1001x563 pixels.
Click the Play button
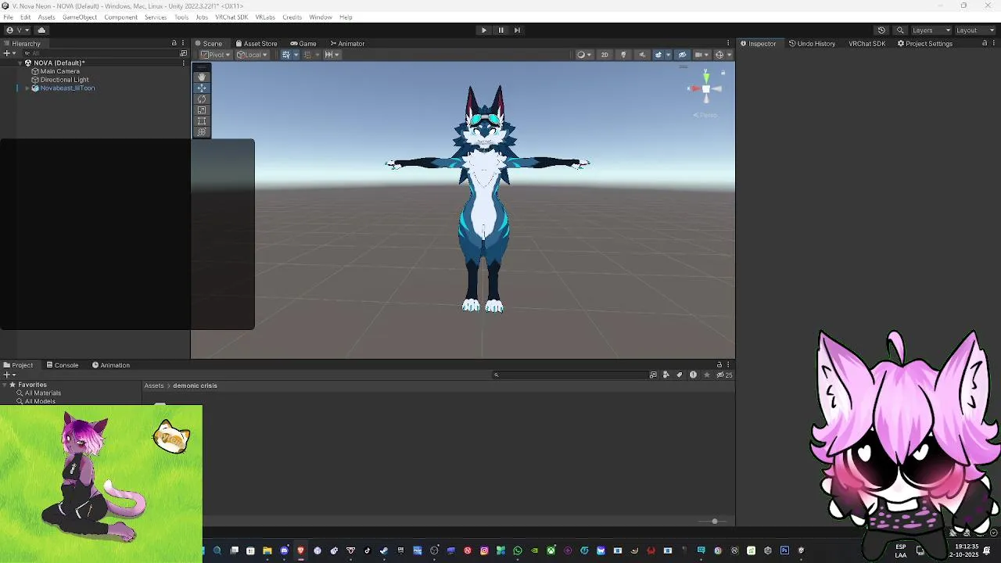point(483,30)
